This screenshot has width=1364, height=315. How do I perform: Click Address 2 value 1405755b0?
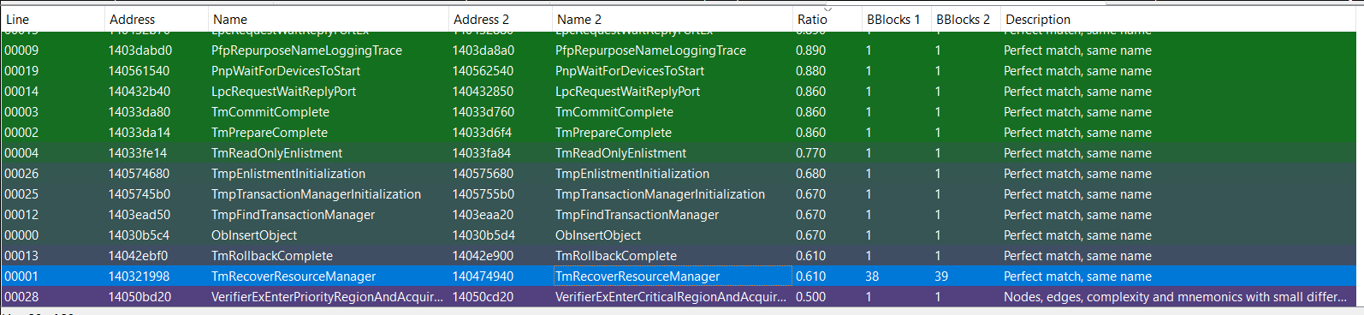point(483,194)
